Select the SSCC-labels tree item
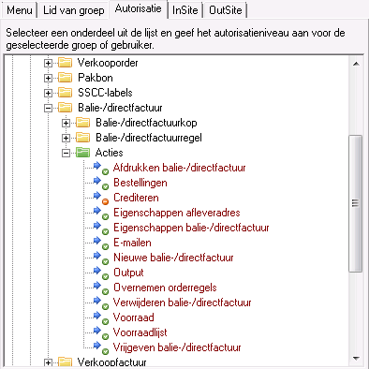369x369 pixels. pyautogui.click(x=105, y=93)
